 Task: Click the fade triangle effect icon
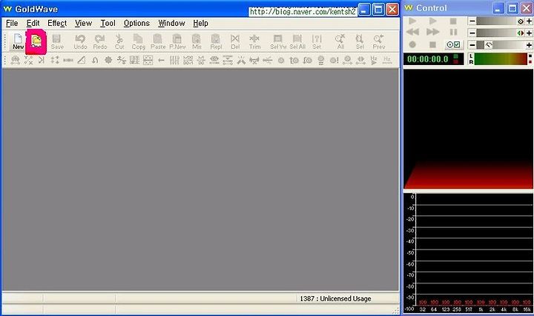(x=82, y=60)
